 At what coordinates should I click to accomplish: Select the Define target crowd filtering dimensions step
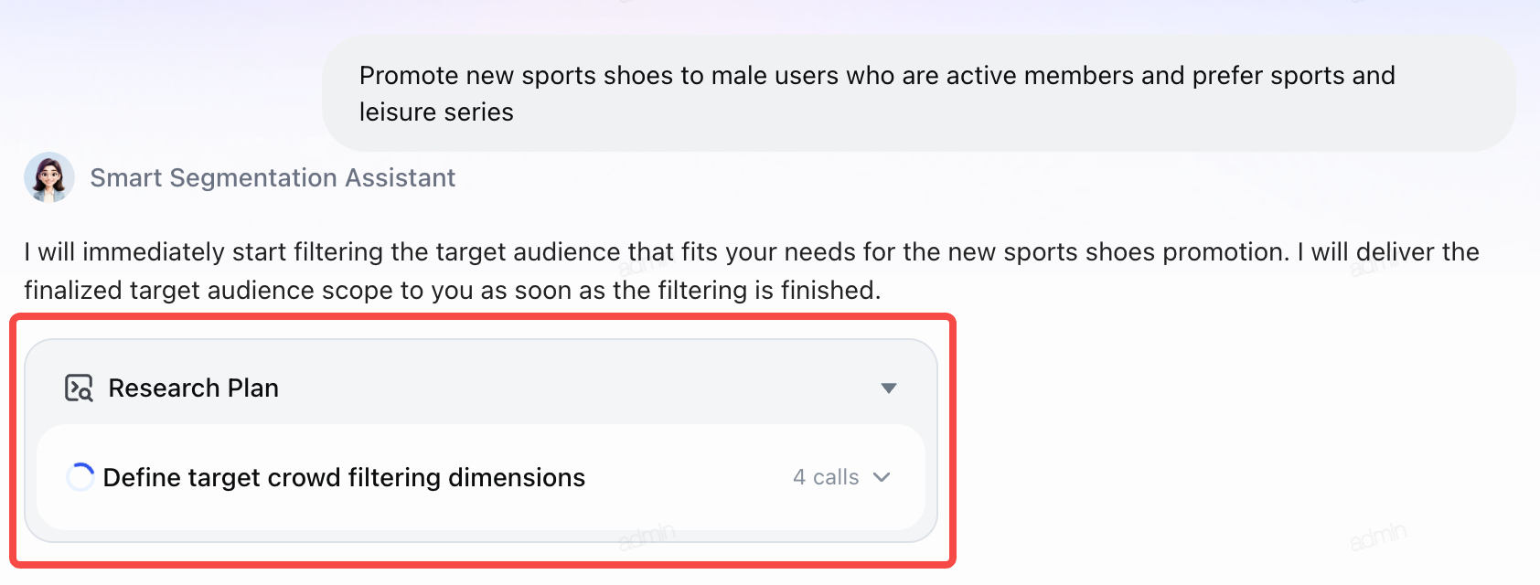coord(481,477)
